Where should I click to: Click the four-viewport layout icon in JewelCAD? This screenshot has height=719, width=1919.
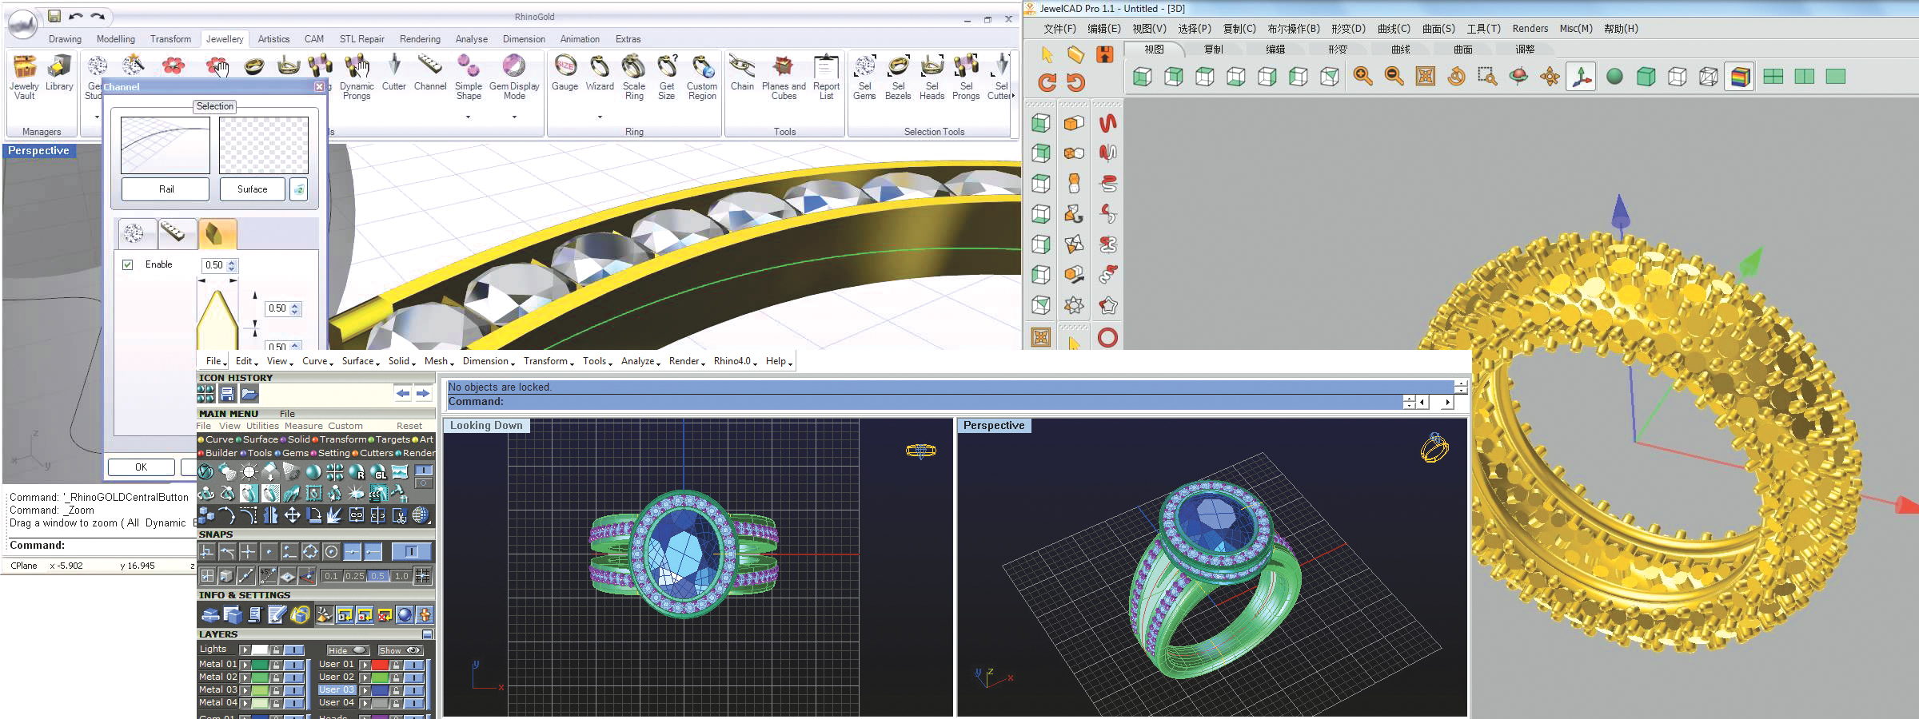[1773, 77]
